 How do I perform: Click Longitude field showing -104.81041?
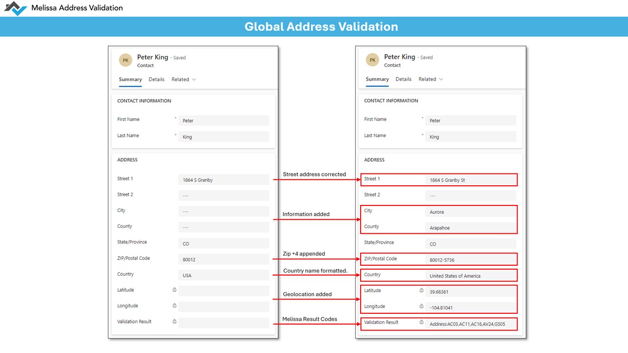tap(471, 307)
